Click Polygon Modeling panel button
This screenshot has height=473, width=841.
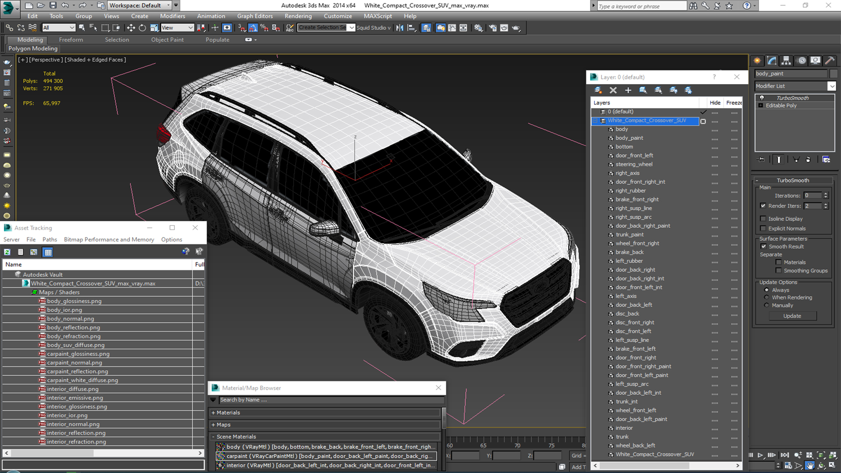pos(33,49)
